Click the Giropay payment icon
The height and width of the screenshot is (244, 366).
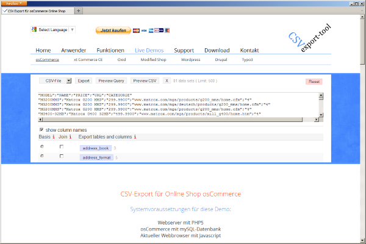point(159,30)
